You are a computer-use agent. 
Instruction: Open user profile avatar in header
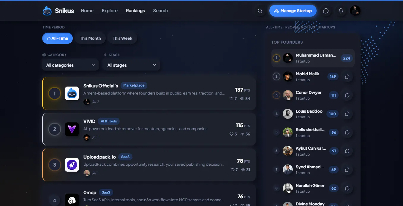click(355, 11)
